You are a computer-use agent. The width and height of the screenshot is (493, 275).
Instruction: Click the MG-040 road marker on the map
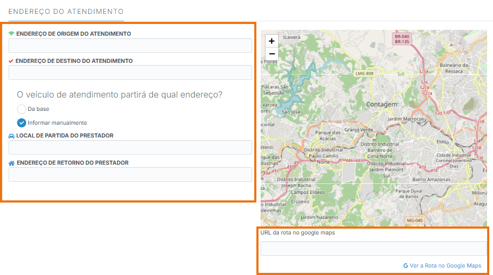tap(414, 220)
